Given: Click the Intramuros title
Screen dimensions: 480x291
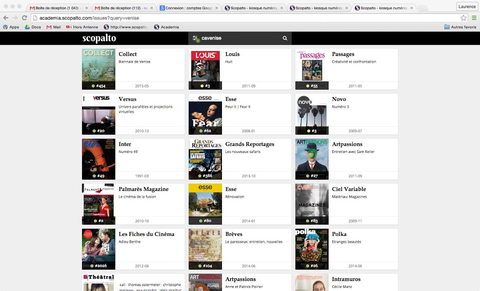Looking at the screenshot, I should (346, 279).
